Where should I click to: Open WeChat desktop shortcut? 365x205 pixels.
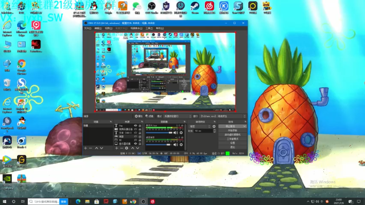pyautogui.click(x=137, y=7)
